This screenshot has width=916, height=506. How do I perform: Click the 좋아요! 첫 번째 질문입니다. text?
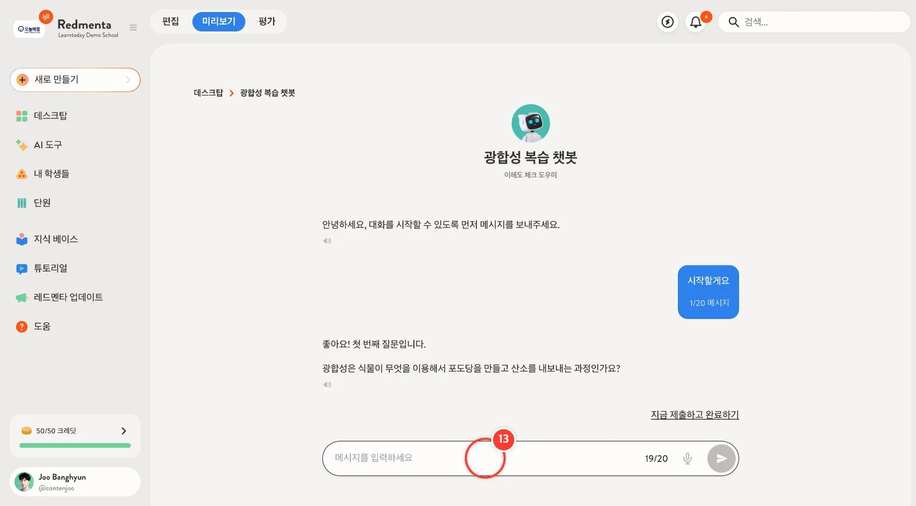pos(374,344)
